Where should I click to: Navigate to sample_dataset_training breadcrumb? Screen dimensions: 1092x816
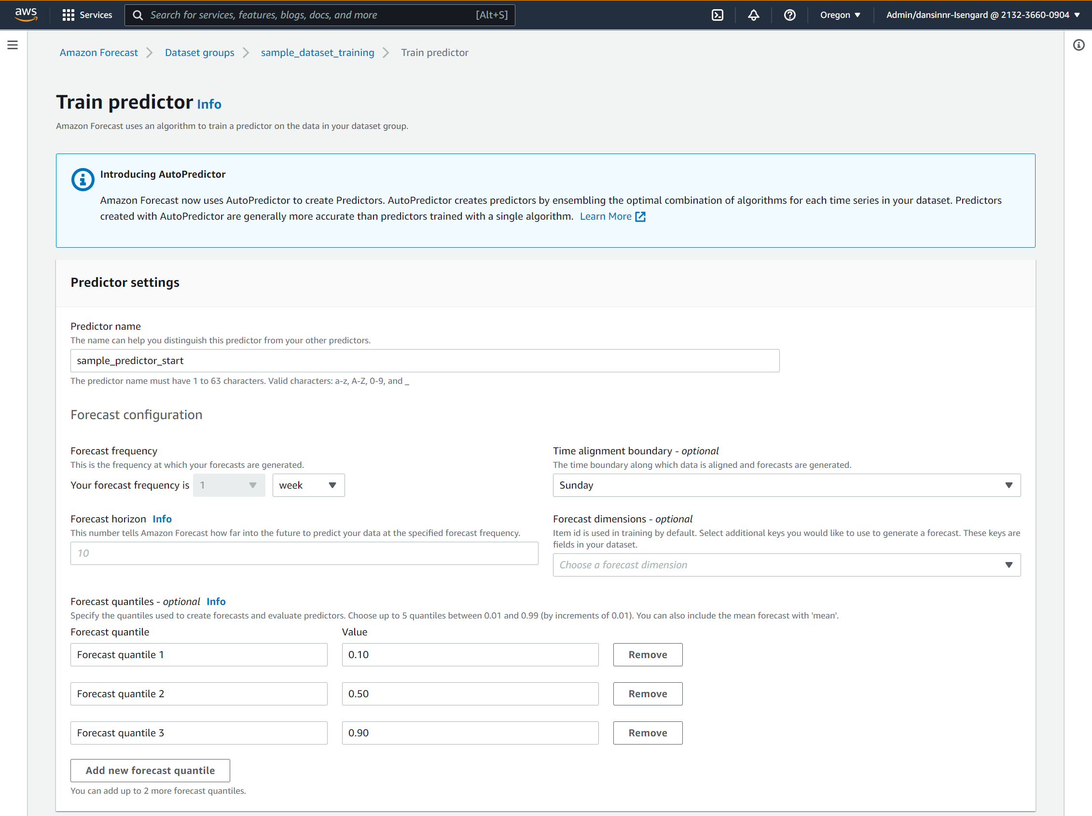317,53
